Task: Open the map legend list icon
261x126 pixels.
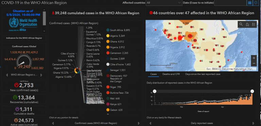Action: (x=254, y=24)
